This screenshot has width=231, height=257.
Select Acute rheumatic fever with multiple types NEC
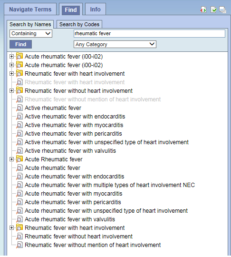pyautogui.click(x=110, y=185)
